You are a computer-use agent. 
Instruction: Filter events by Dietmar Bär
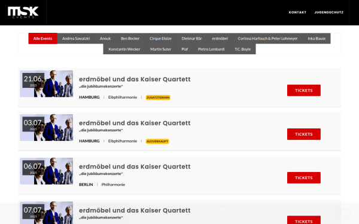191,38
